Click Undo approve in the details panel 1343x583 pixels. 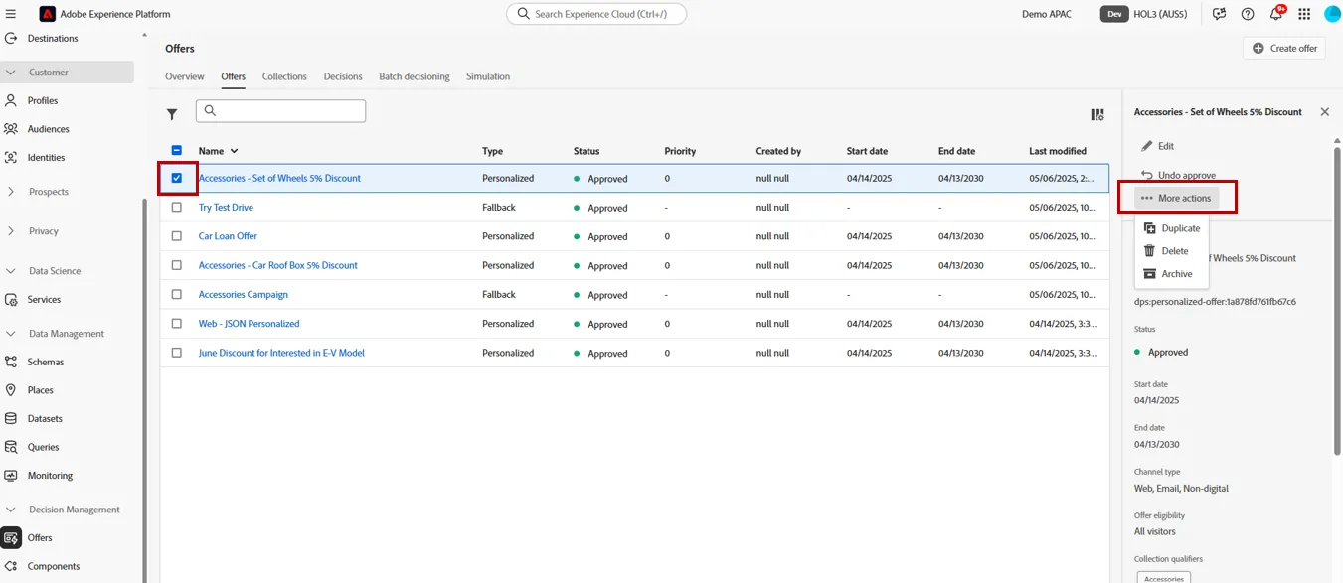tap(1177, 175)
